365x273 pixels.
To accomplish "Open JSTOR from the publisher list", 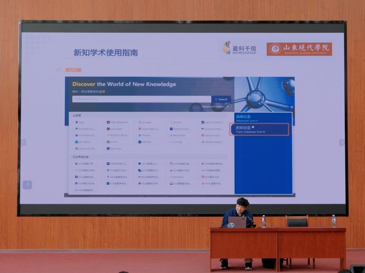I will pyautogui.click(x=112, y=142).
